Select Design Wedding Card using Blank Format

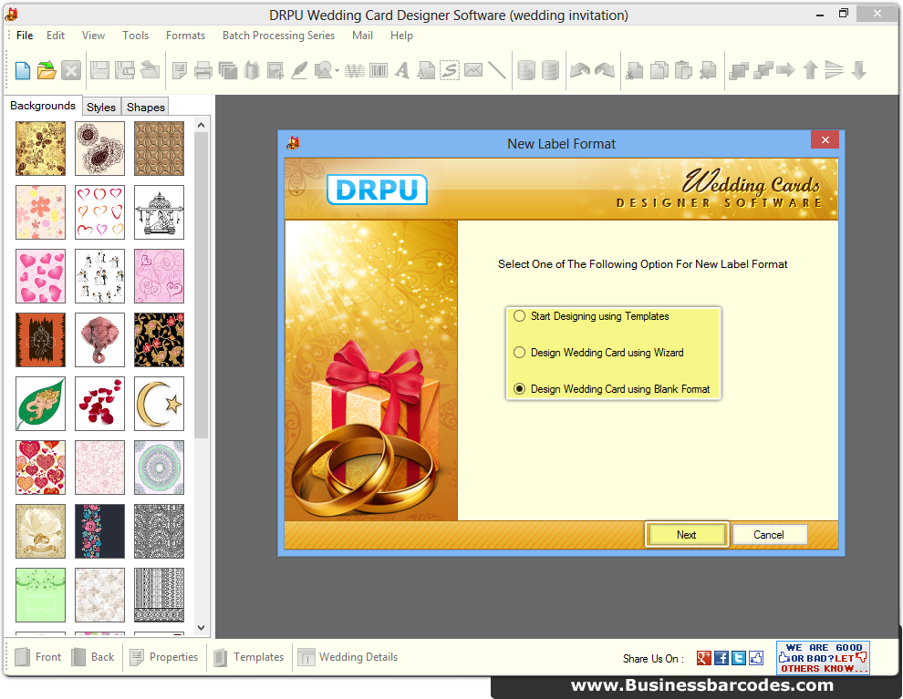(520, 389)
